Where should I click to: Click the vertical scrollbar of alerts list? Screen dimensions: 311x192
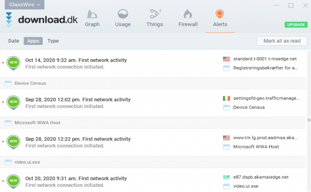[308, 120]
